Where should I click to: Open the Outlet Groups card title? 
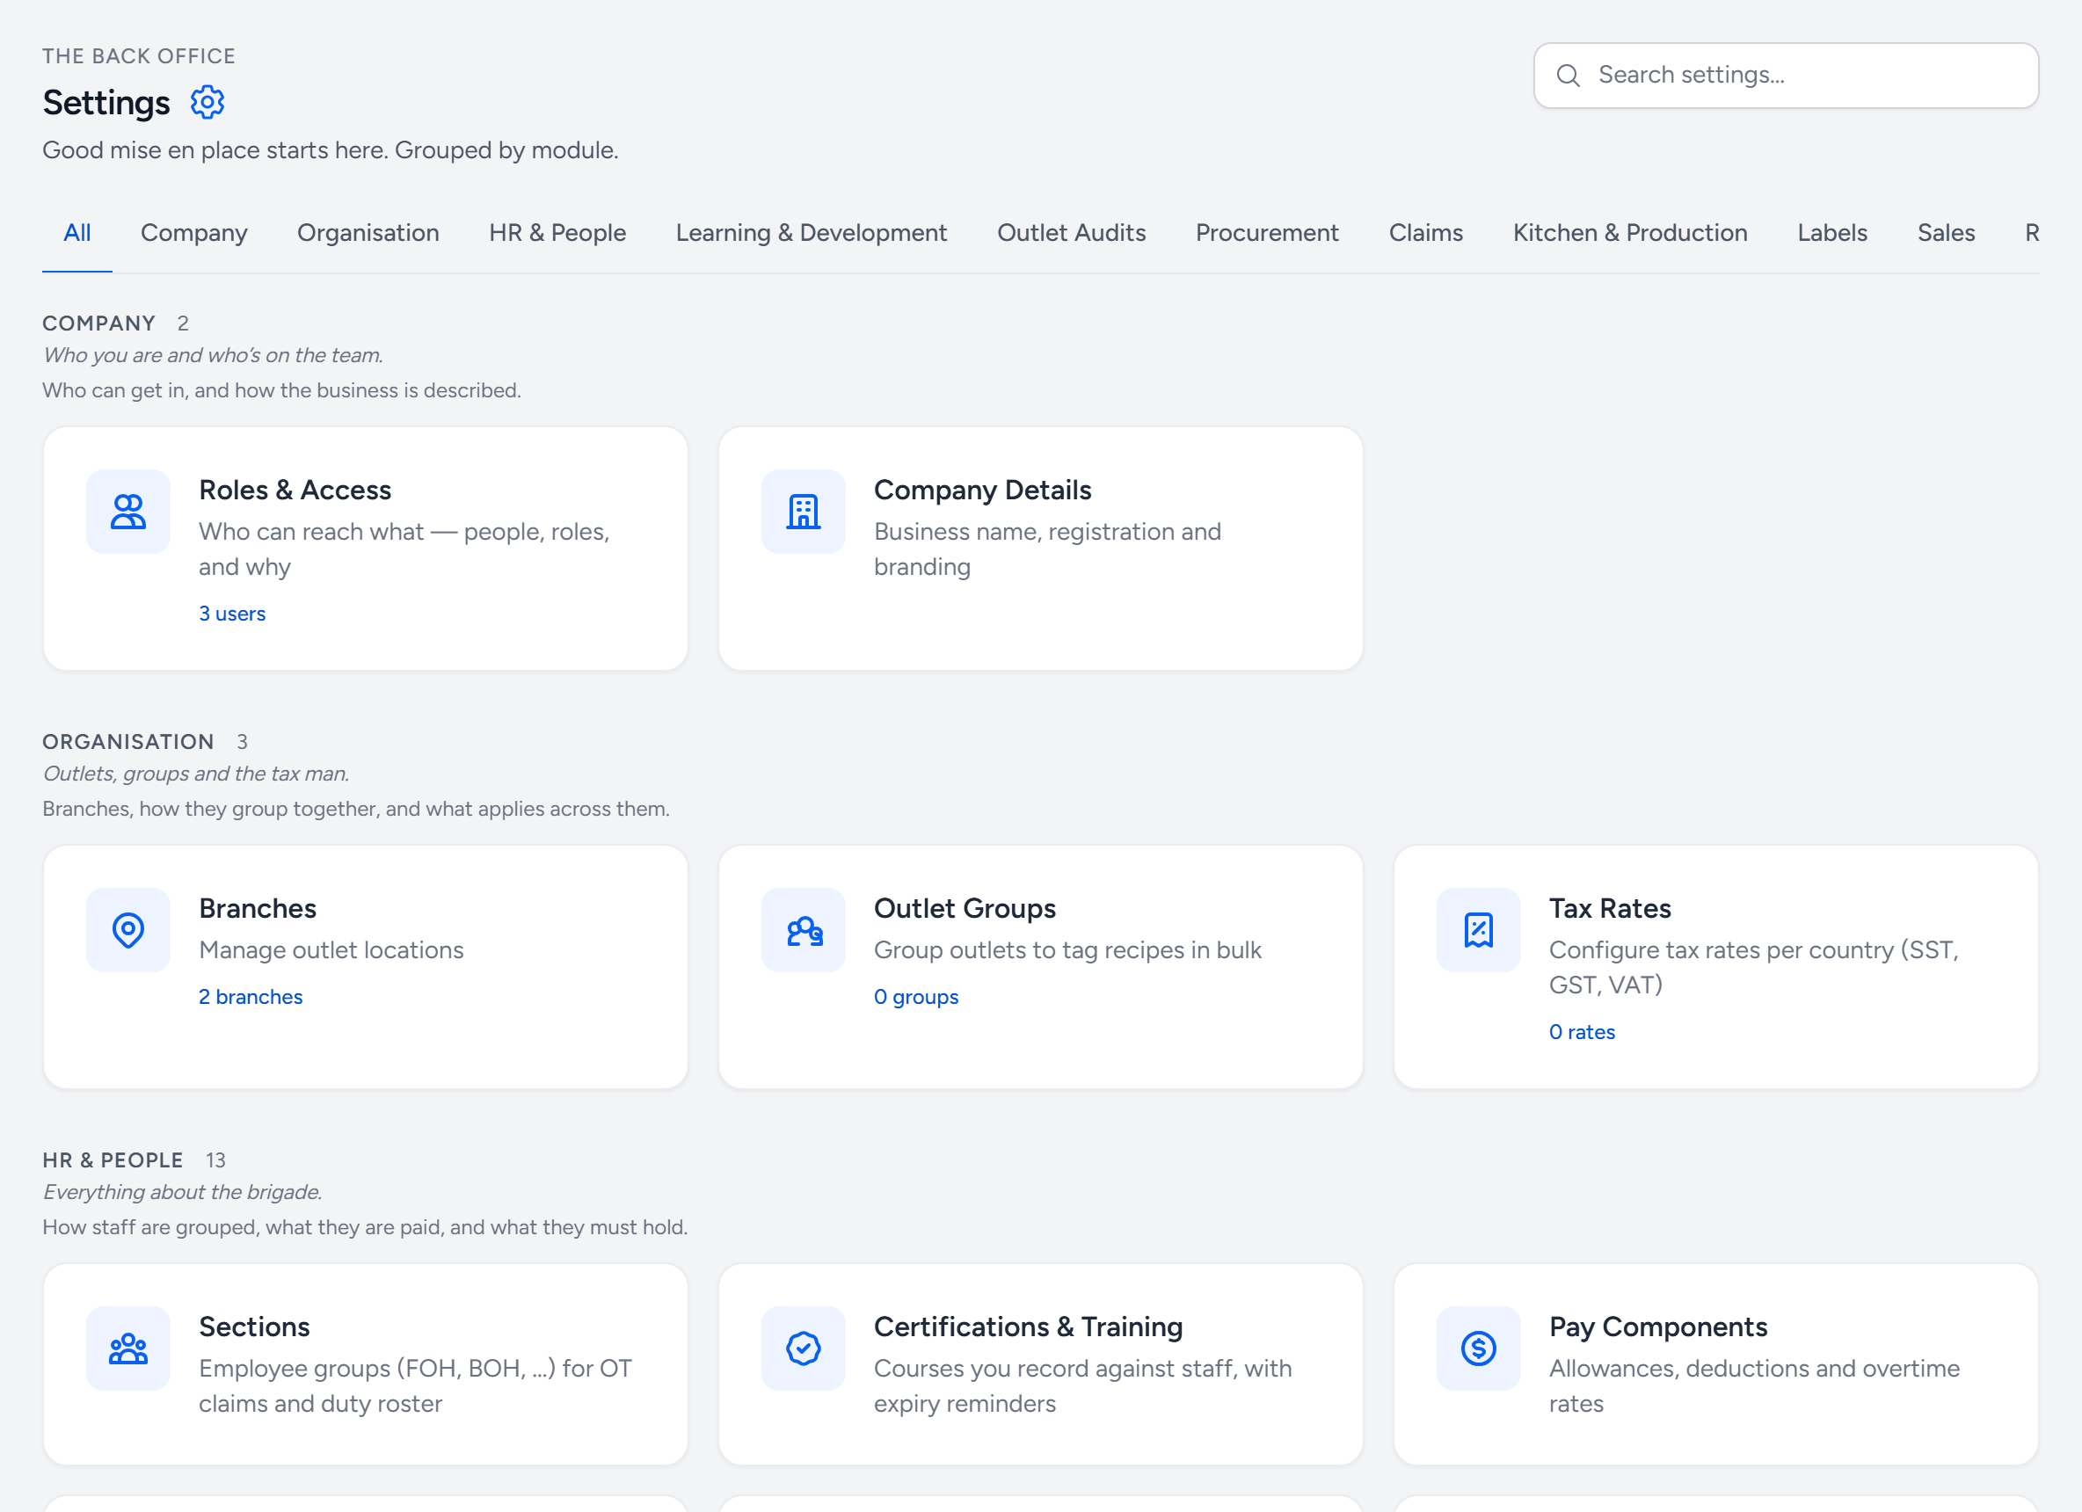click(965, 908)
